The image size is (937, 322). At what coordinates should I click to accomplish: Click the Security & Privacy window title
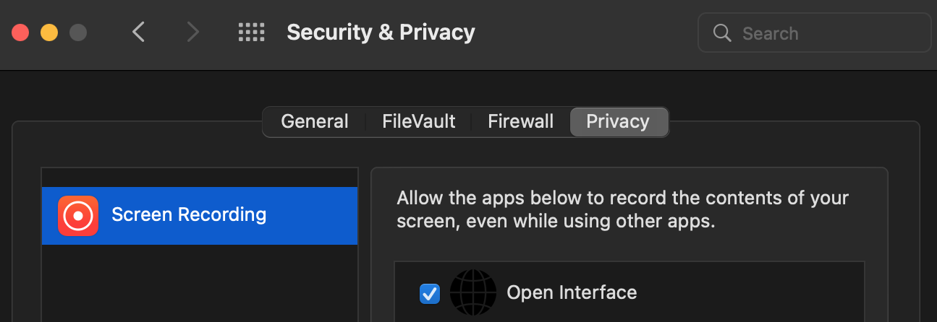(381, 32)
